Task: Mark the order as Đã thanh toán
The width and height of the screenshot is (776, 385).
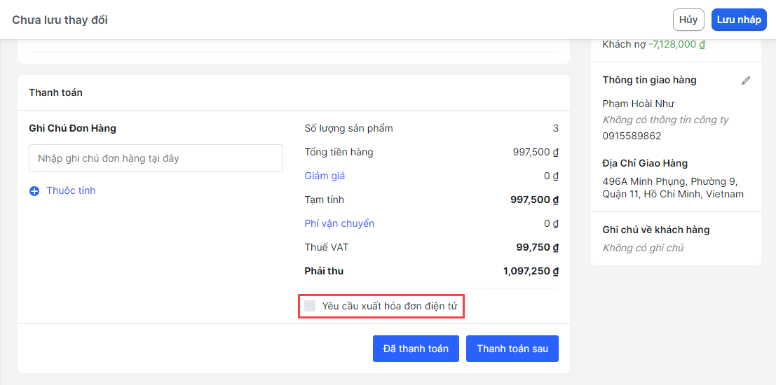Action: pyautogui.click(x=416, y=349)
